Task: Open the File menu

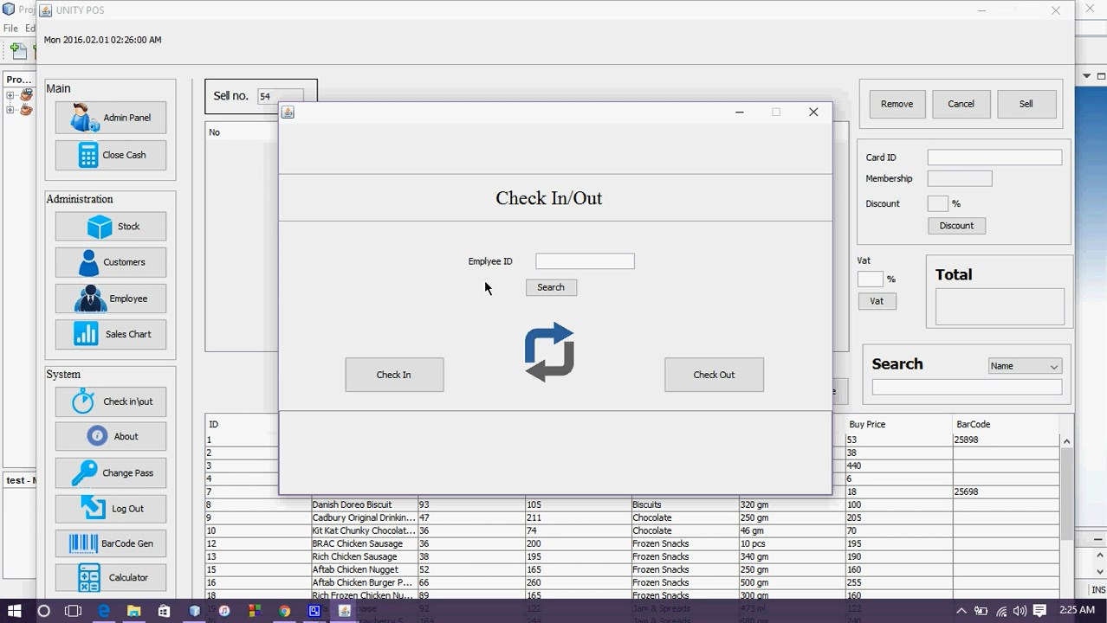Action: [10, 28]
